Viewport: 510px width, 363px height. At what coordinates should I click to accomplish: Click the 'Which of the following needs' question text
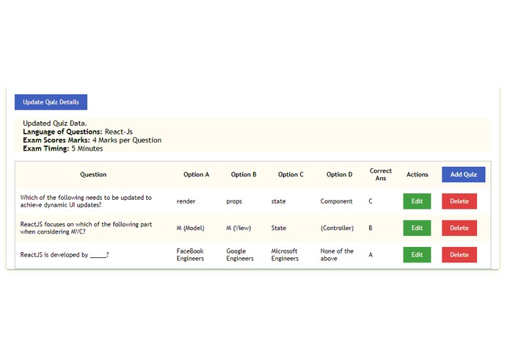(x=86, y=201)
